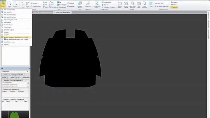Open the Board Shape dropdown
210x118 pixels.
119,5
